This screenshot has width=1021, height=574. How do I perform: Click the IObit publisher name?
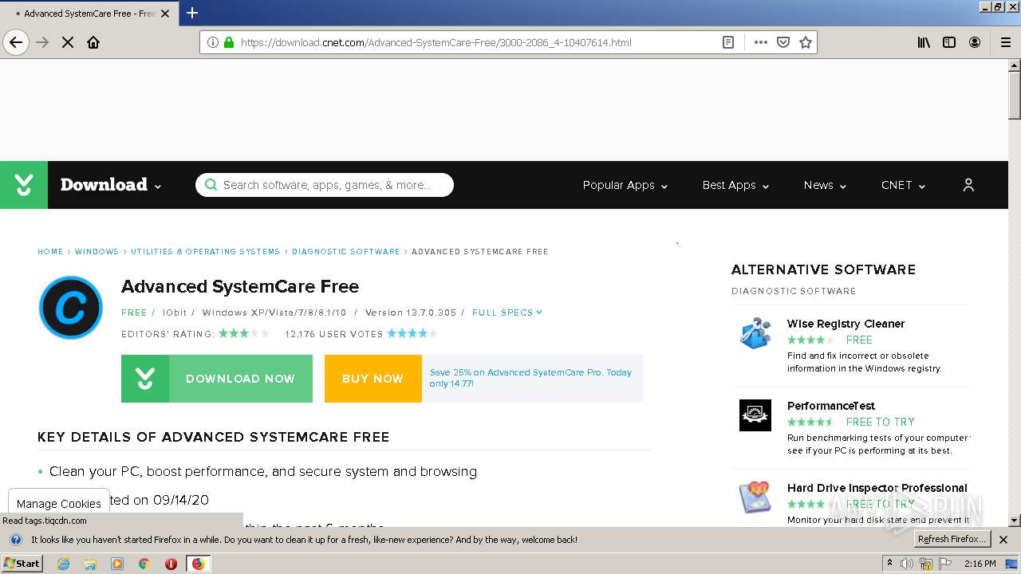[175, 313]
